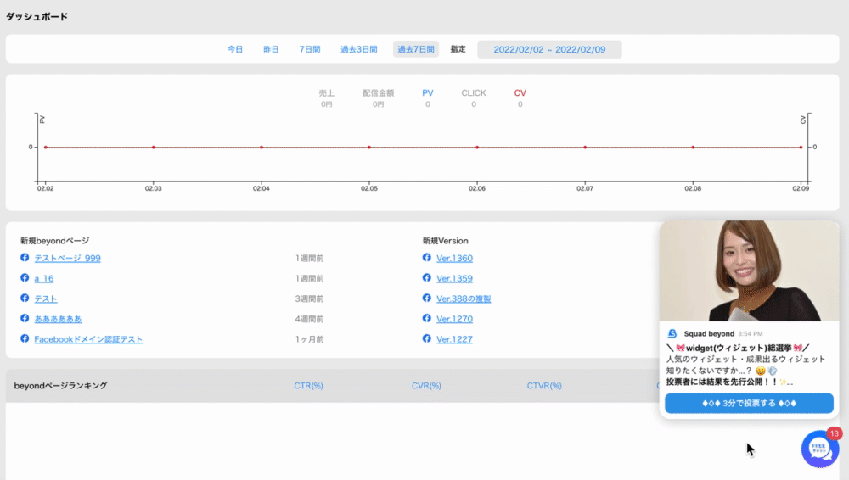Image resolution: width=849 pixels, height=480 pixels.
Task: Click Facebook icon beside a_16
Action: pyautogui.click(x=25, y=277)
